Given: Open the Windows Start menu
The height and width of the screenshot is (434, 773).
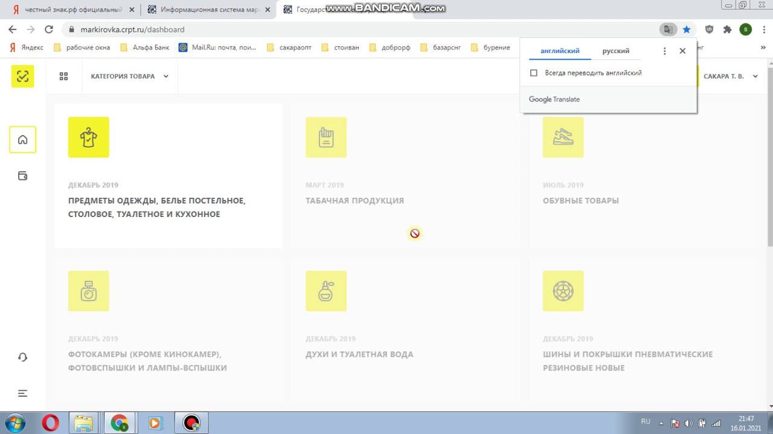Looking at the screenshot, I should 15,423.
